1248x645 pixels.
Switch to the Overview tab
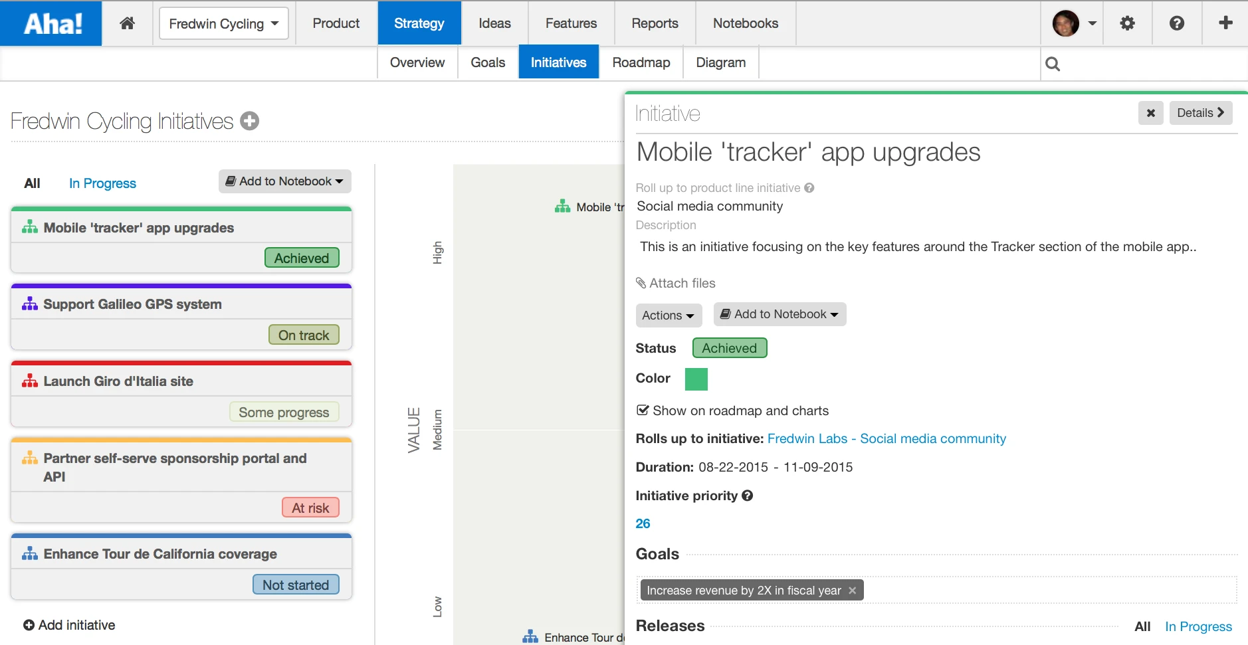(417, 62)
